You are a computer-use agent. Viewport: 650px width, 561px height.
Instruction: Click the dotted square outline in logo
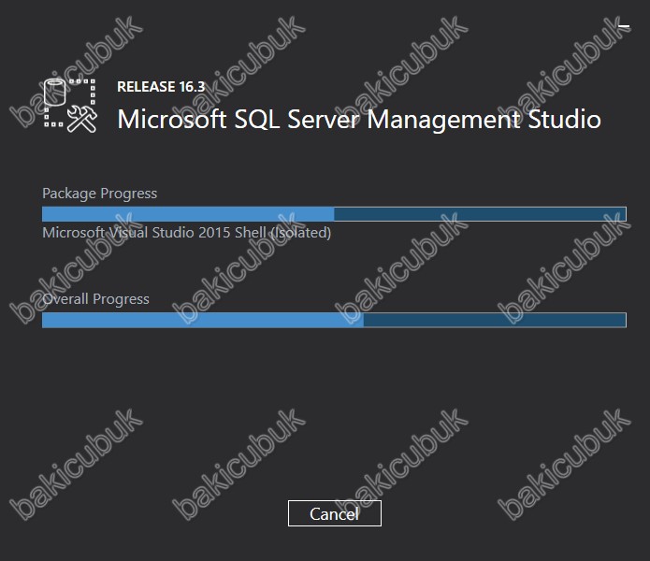click(69, 103)
